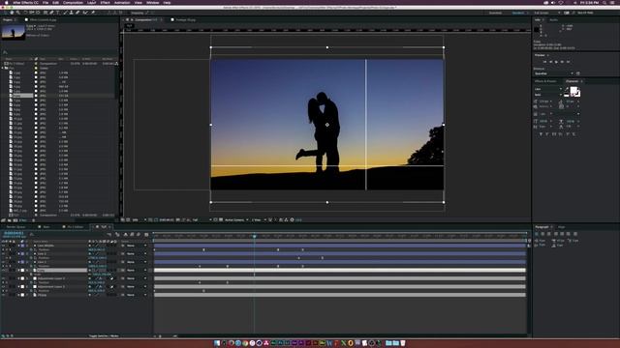Viewport: 620px width, 348px height.
Task: Open the font family dropdown in Character panel
Action: 548,89
